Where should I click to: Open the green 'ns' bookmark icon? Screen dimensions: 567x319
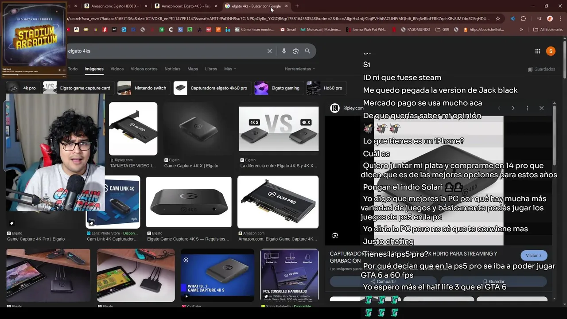[x=162, y=30]
